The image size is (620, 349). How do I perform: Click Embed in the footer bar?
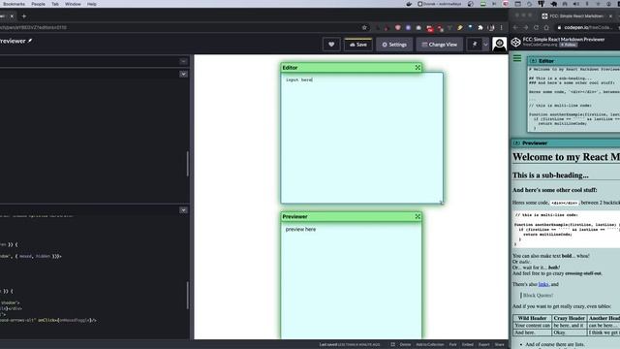pyautogui.click(x=467, y=345)
